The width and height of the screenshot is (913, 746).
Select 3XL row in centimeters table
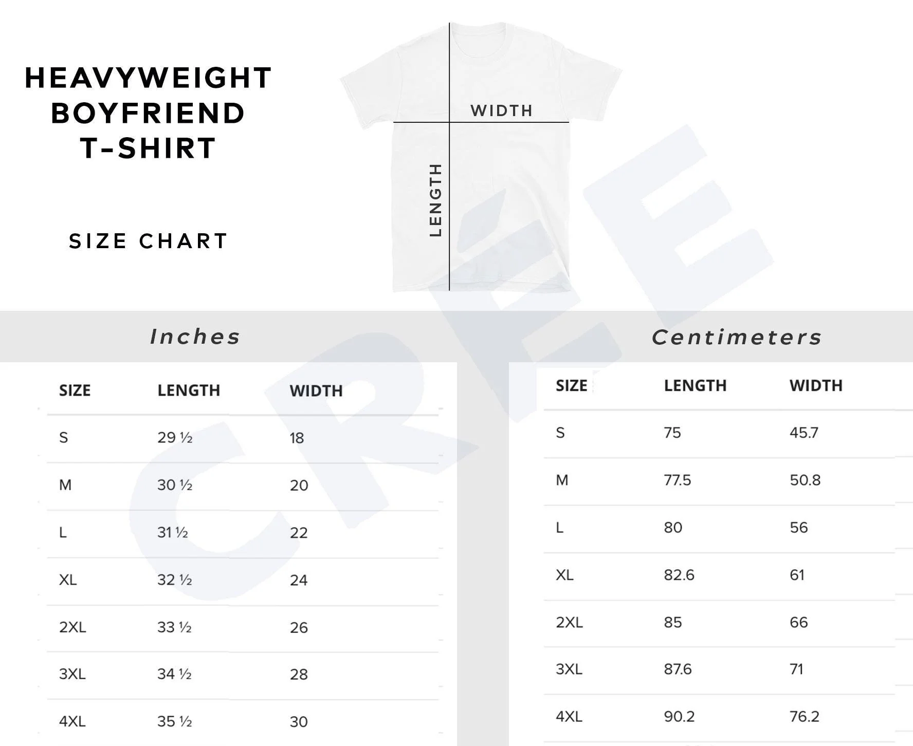tap(719, 670)
